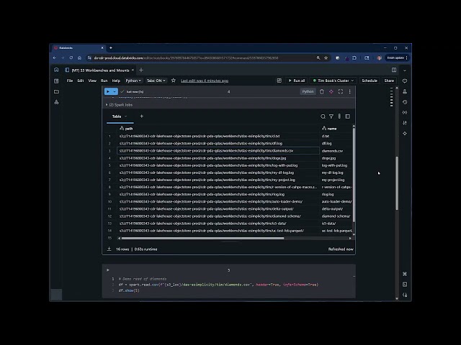The image size is (461, 345).
Task: Open the run cell options arrow
Action: 115,92
